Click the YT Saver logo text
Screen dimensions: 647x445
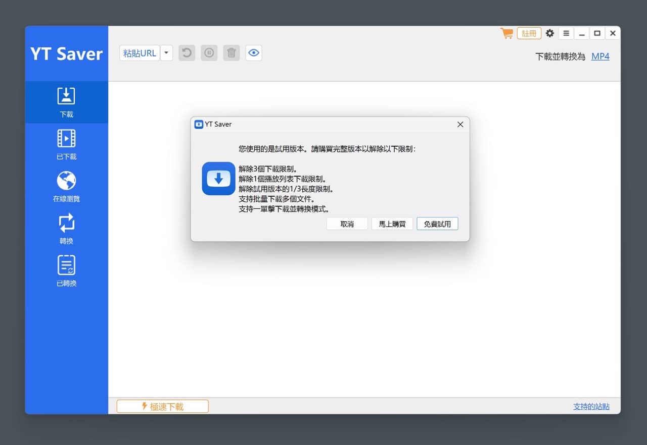tap(66, 53)
